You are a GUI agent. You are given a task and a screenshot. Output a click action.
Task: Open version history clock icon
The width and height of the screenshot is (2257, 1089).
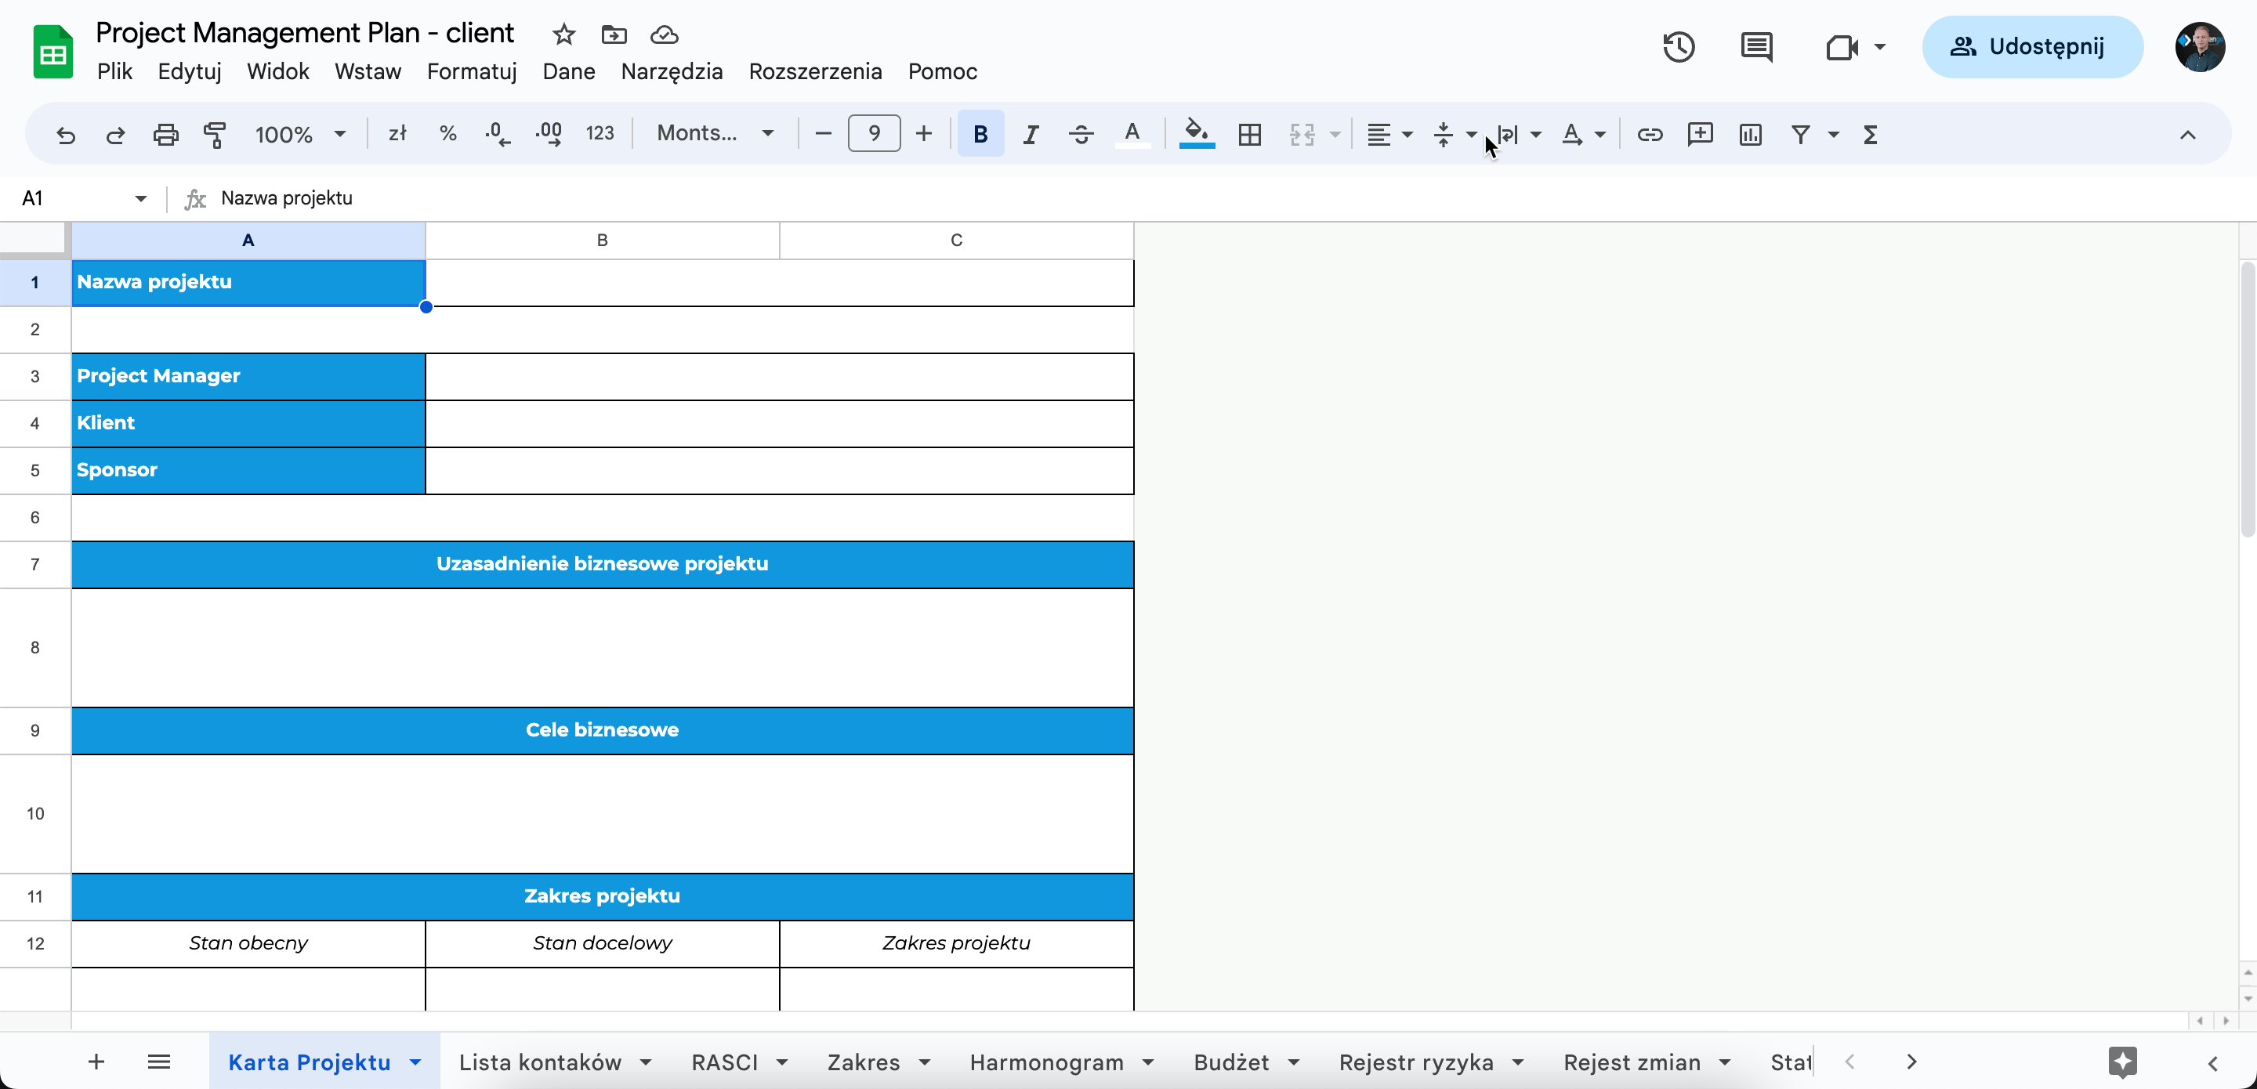coord(1678,46)
